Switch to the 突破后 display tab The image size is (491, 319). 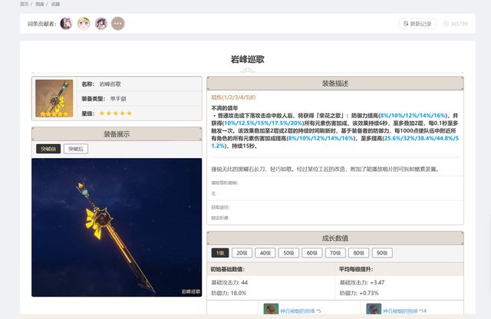(x=76, y=149)
